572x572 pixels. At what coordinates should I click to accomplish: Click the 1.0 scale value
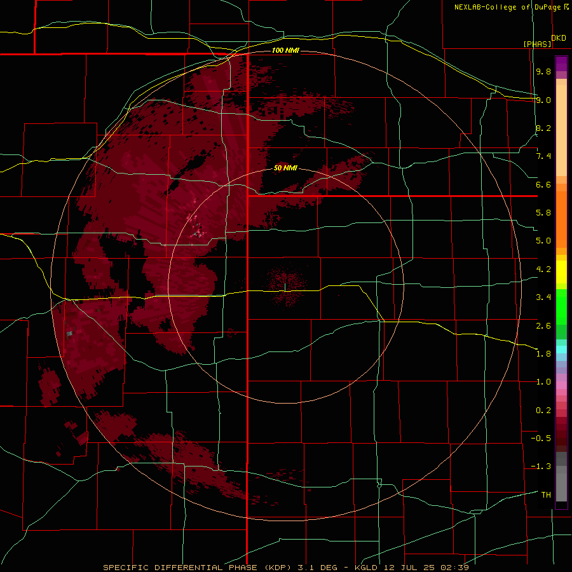(543, 382)
